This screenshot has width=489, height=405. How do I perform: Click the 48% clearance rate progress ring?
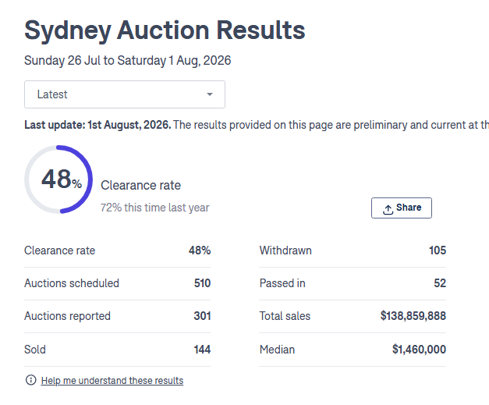58,179
